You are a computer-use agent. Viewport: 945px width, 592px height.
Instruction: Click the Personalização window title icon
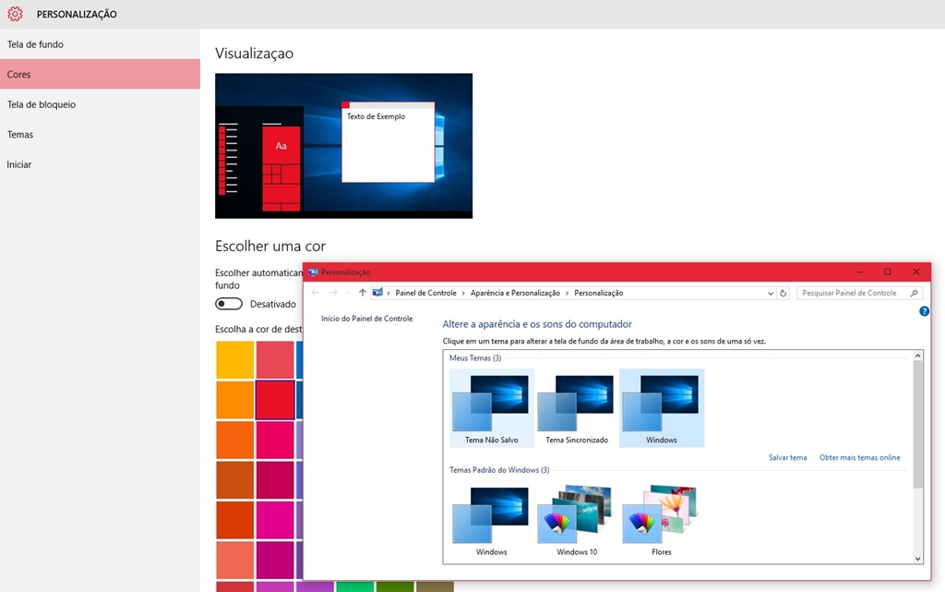pyautogui.click(x=313, y=272)
